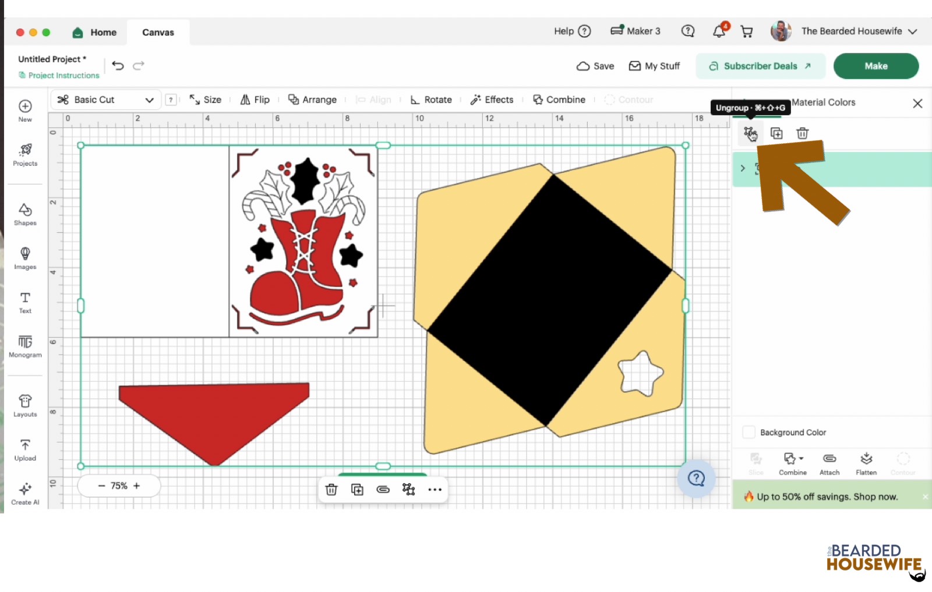Viewport: 932px width, 592px height.
Task: Open the Flip menu in toolbar
Action: (x=255, y=100)
